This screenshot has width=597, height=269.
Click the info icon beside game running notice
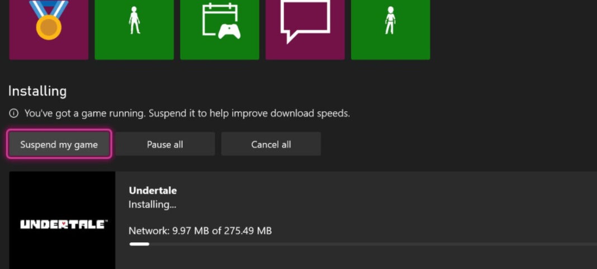point(14,113)
